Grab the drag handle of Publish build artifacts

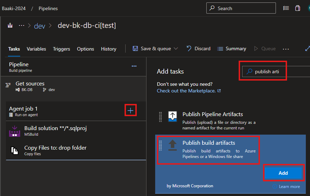tap(160, 145)
